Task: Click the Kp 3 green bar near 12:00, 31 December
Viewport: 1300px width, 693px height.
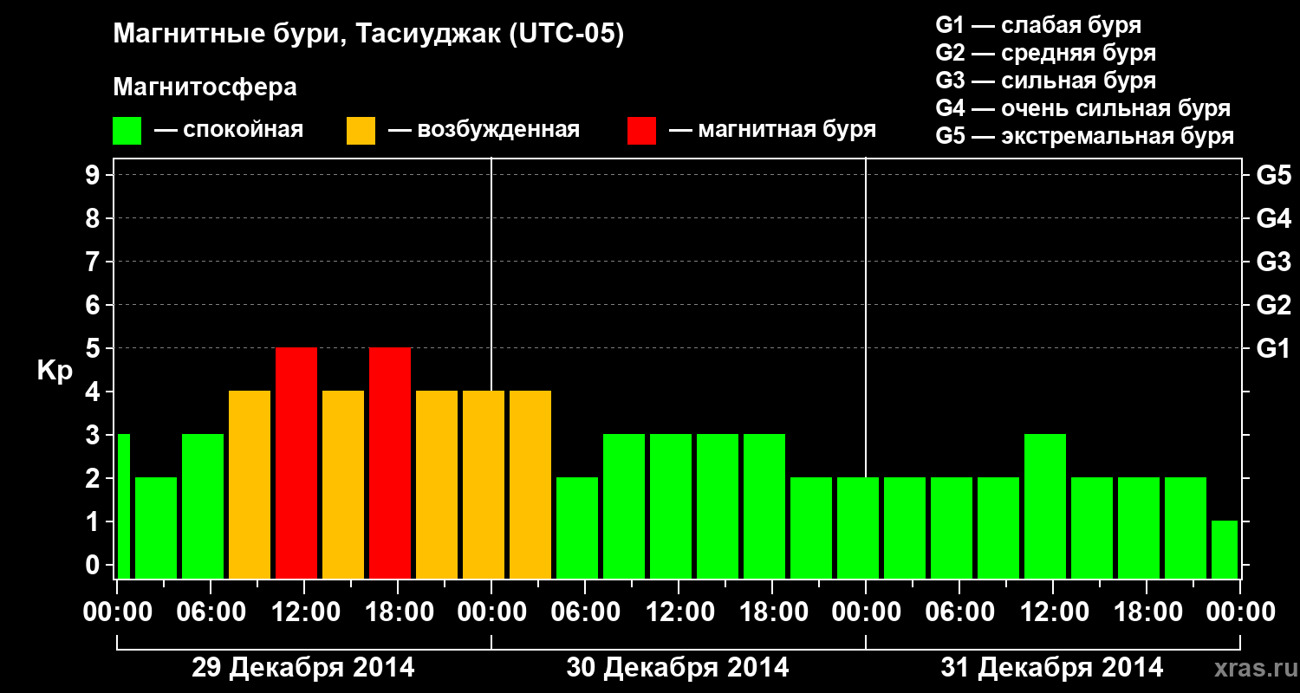Action: coord(1045,506)
